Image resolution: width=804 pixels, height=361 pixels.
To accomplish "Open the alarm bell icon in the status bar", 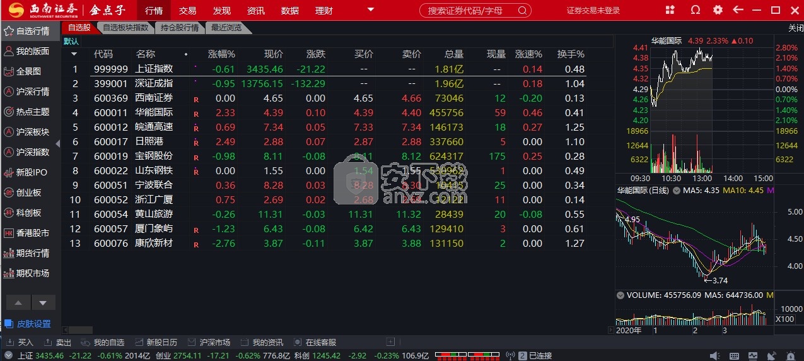I will (791, 356).
